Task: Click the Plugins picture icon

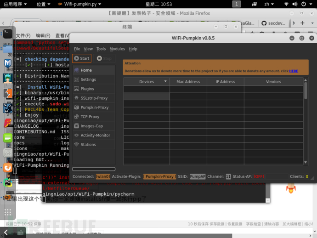Action: pos(76,89)
